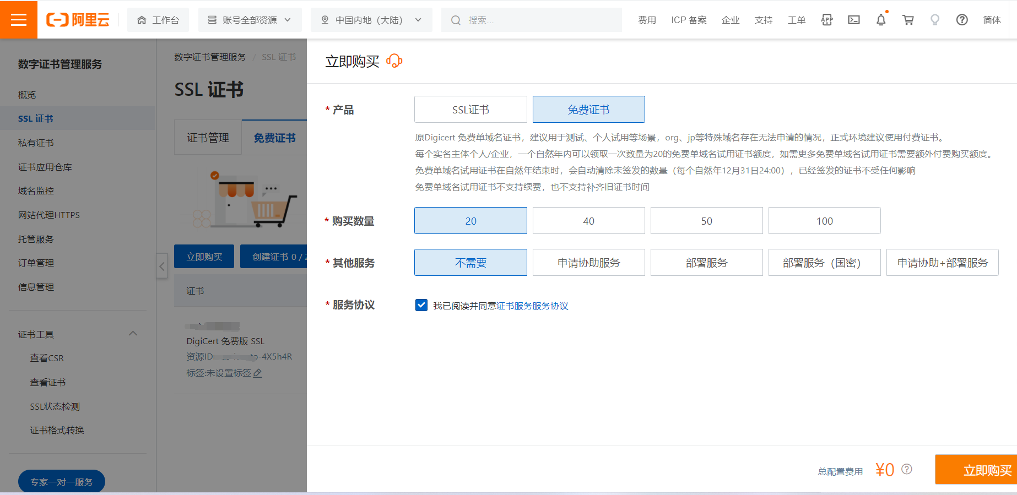This screenshot has height=495, width=1017.
Task: Select purchase quantity 50
Action: [x=707, y=221]
